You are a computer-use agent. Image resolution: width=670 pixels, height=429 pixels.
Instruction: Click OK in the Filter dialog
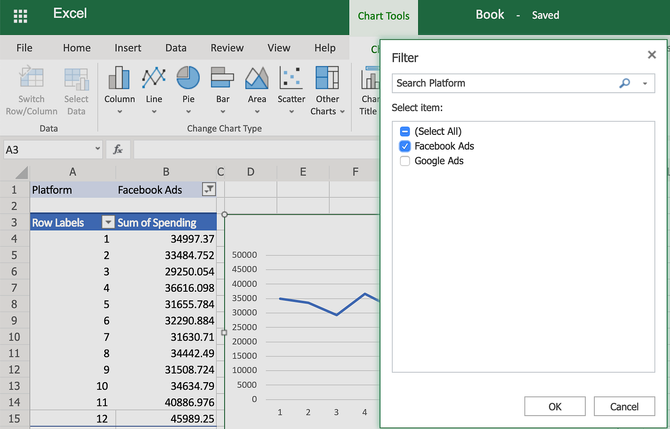tap(555, 407)
